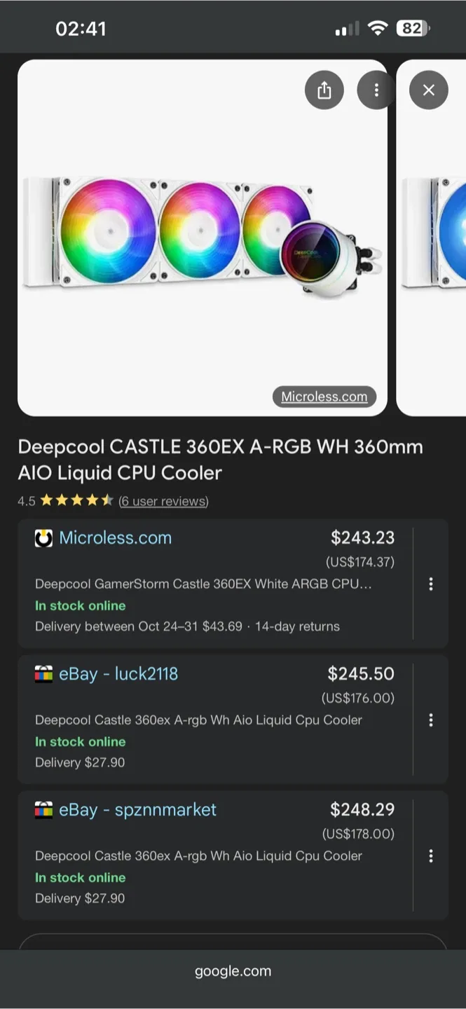
Task: Open more options for eBay luck2118 listing
Action: [431, 720]
